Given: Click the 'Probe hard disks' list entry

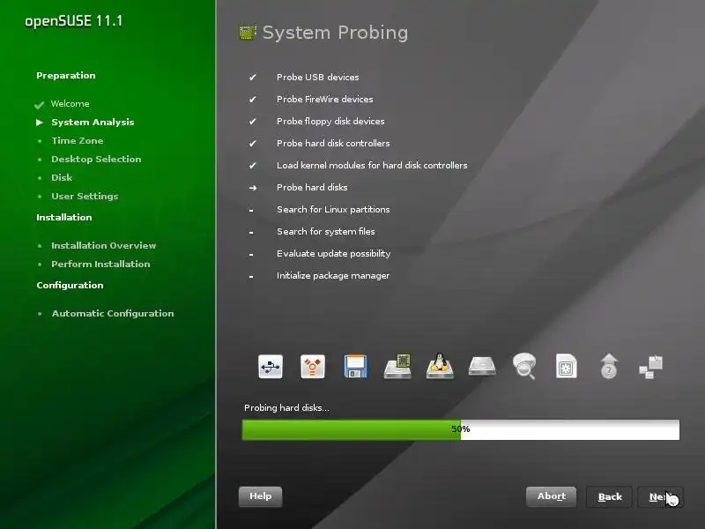Looking at the screenshot, I should click(x=312, y=188).
